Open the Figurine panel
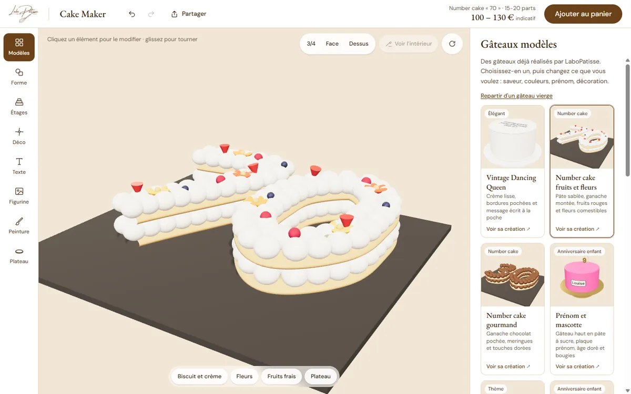The image size is (631, 394). point(19,196)
